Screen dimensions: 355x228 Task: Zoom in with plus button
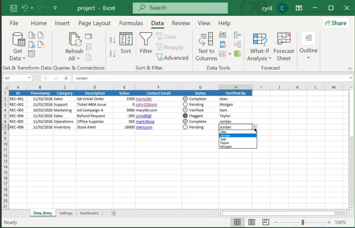pos(329,222)
